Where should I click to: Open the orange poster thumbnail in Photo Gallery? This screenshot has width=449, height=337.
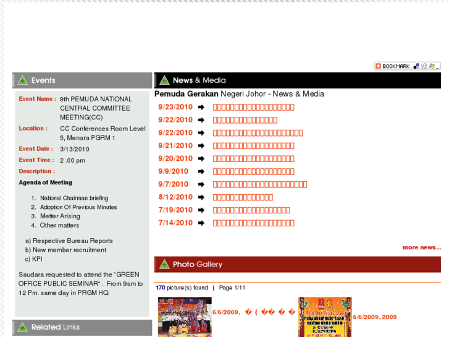tap(325, 317)
